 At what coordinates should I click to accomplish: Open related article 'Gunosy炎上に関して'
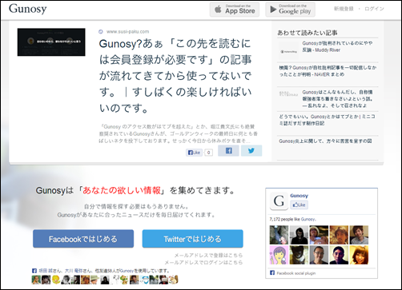point(325,141)
